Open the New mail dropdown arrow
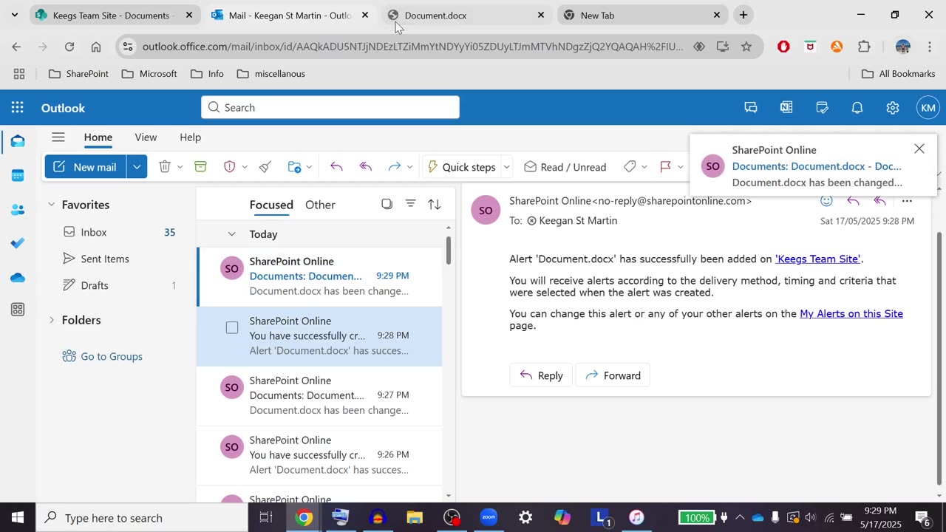 (137, 167)
